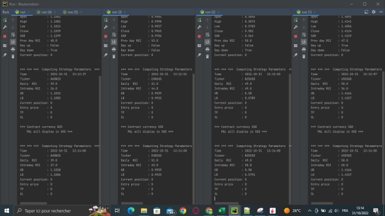The image size is (385, 216).
Task: Clear all output in the USDSGD pane
Action: pos(303,57)
